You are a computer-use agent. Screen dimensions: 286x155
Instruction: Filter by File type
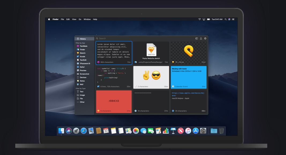tap(81, 98)
